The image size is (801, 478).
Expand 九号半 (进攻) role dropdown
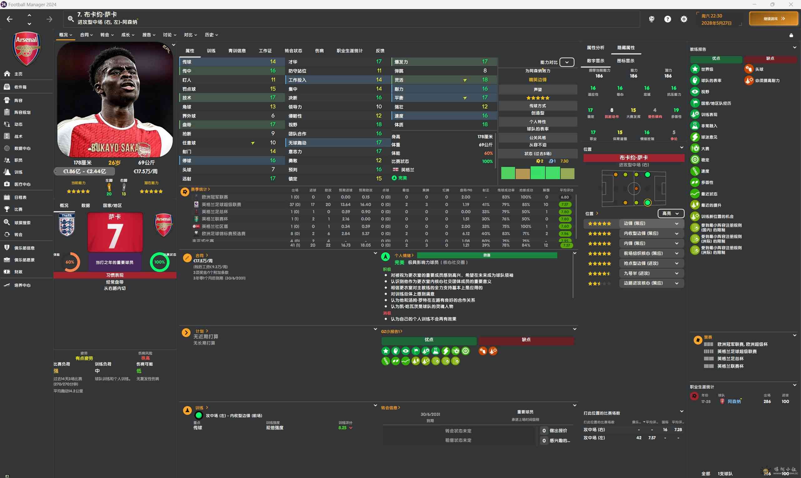(651, 274)
